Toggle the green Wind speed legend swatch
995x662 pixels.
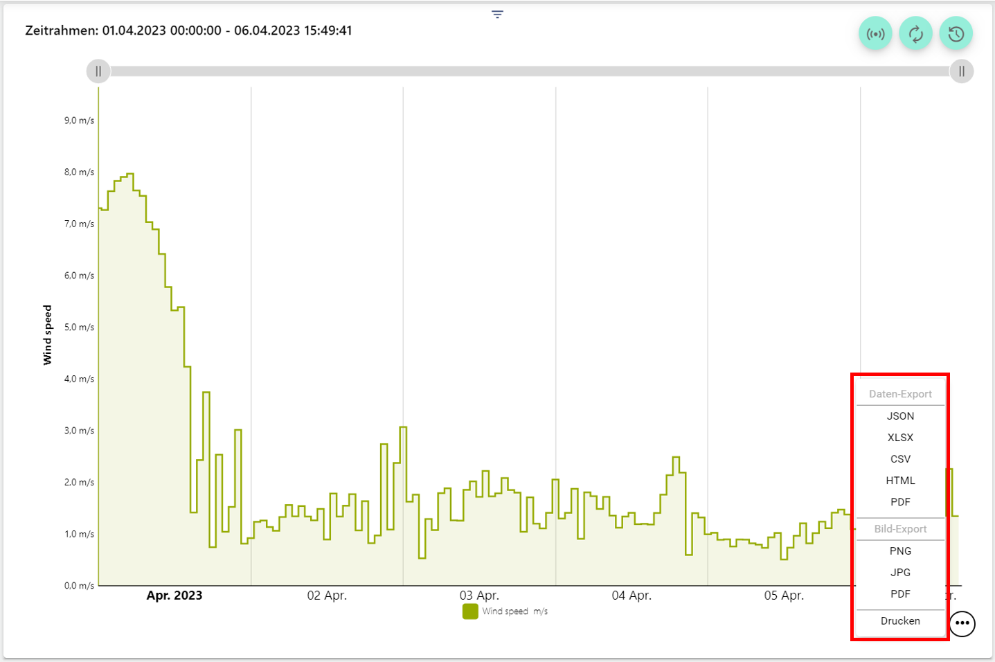[x=470, y=611]
